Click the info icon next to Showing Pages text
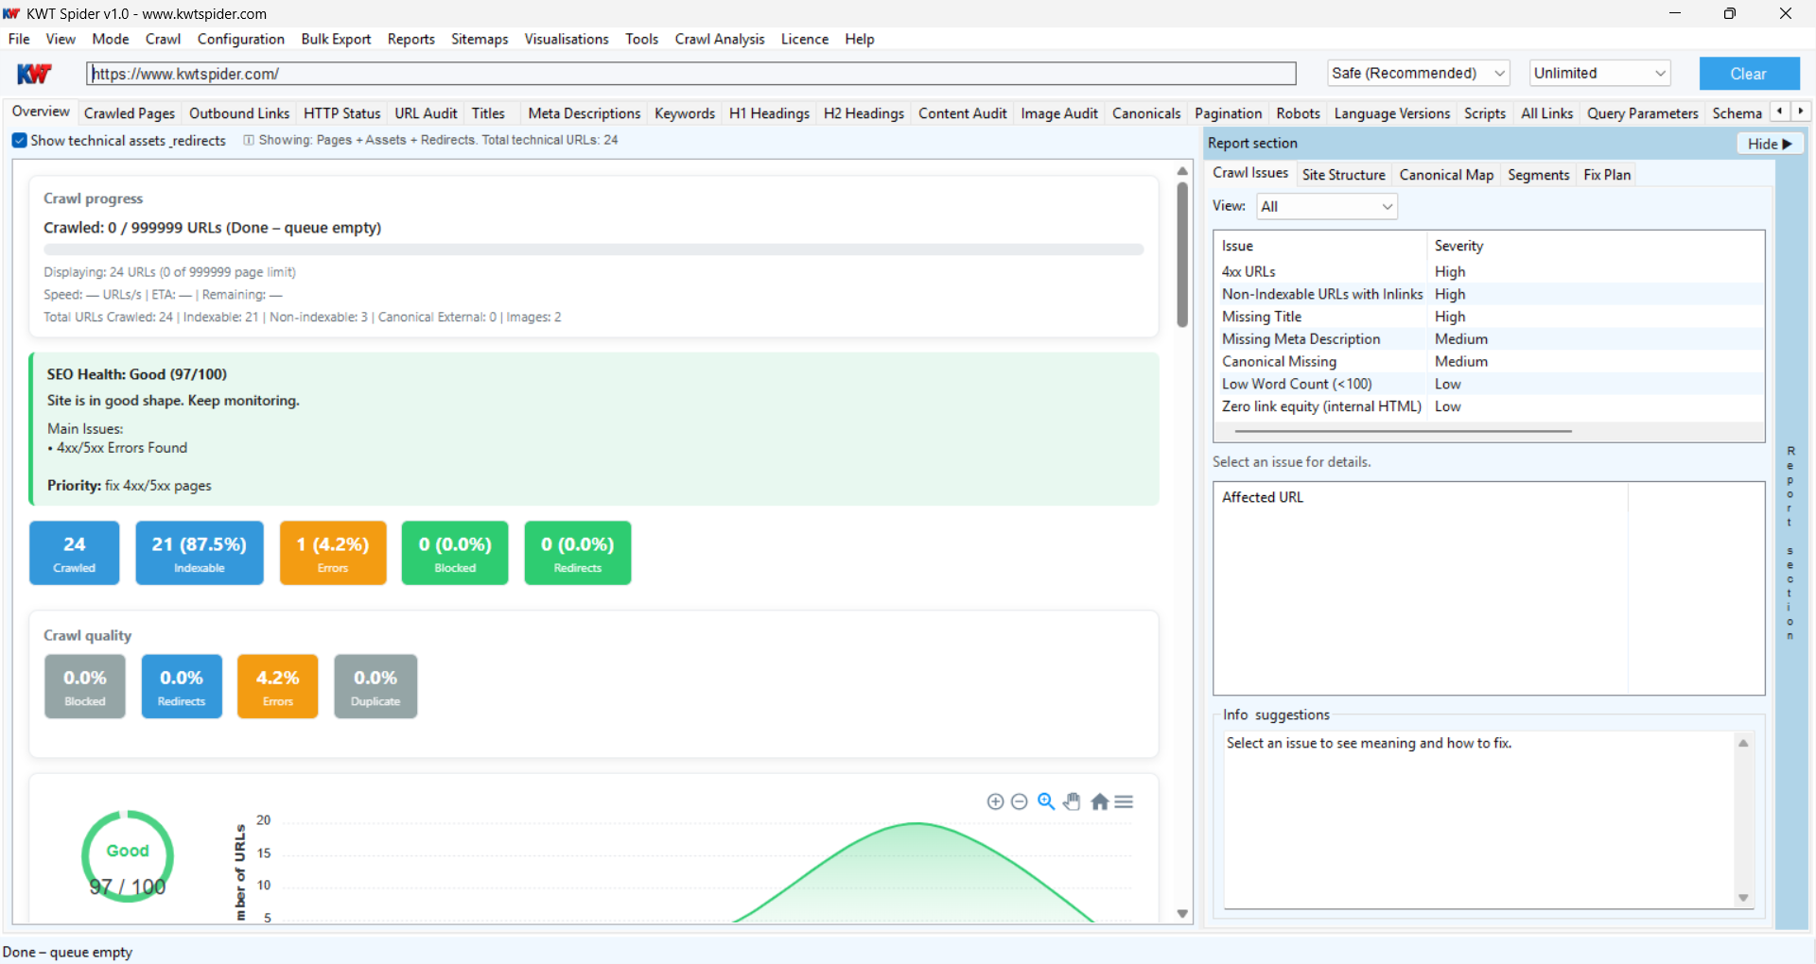This screenshot has width=1816, height=964. (248, 140)
